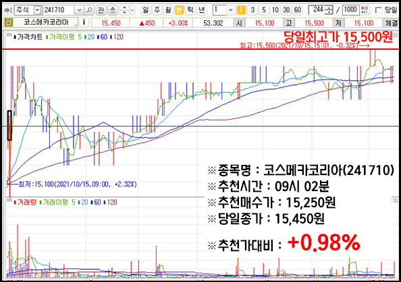Click the 체결 button at the right end of the quote bar
The image size is (401, 282).
pyautogui.click(x=392, y=23)
